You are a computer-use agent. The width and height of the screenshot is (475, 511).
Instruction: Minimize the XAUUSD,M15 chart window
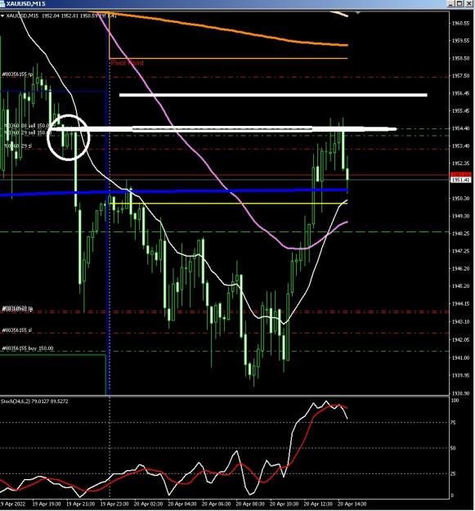tap(450, 3)
